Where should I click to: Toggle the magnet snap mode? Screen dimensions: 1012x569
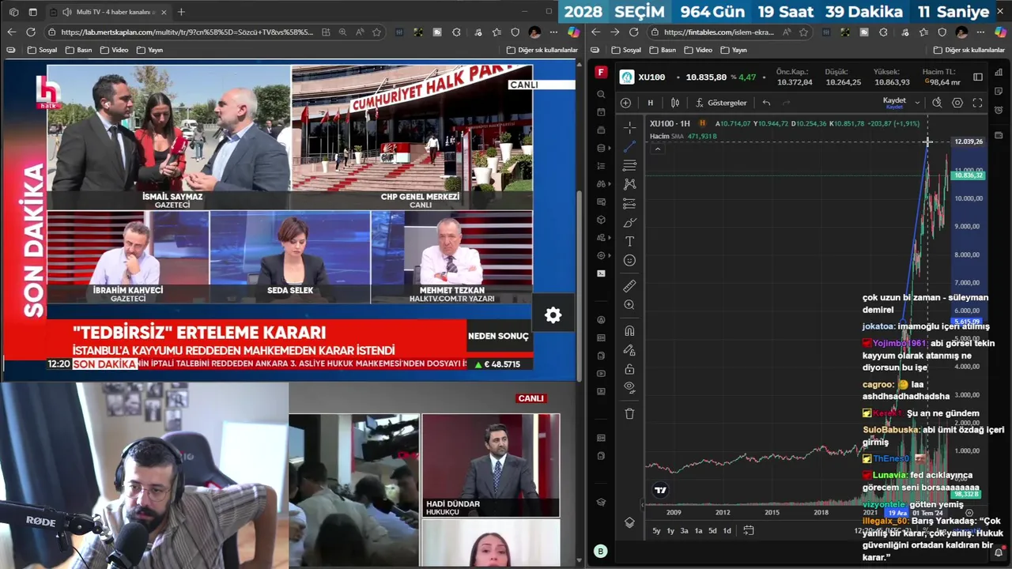pos(629,330)
